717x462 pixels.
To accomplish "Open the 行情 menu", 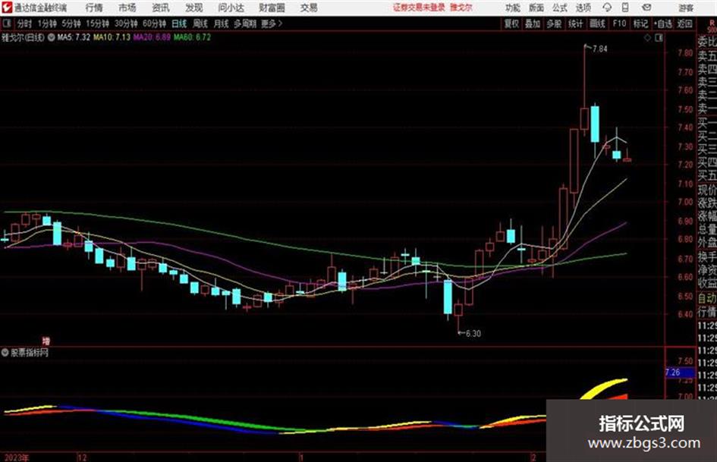I will click(x=94, y=8).
